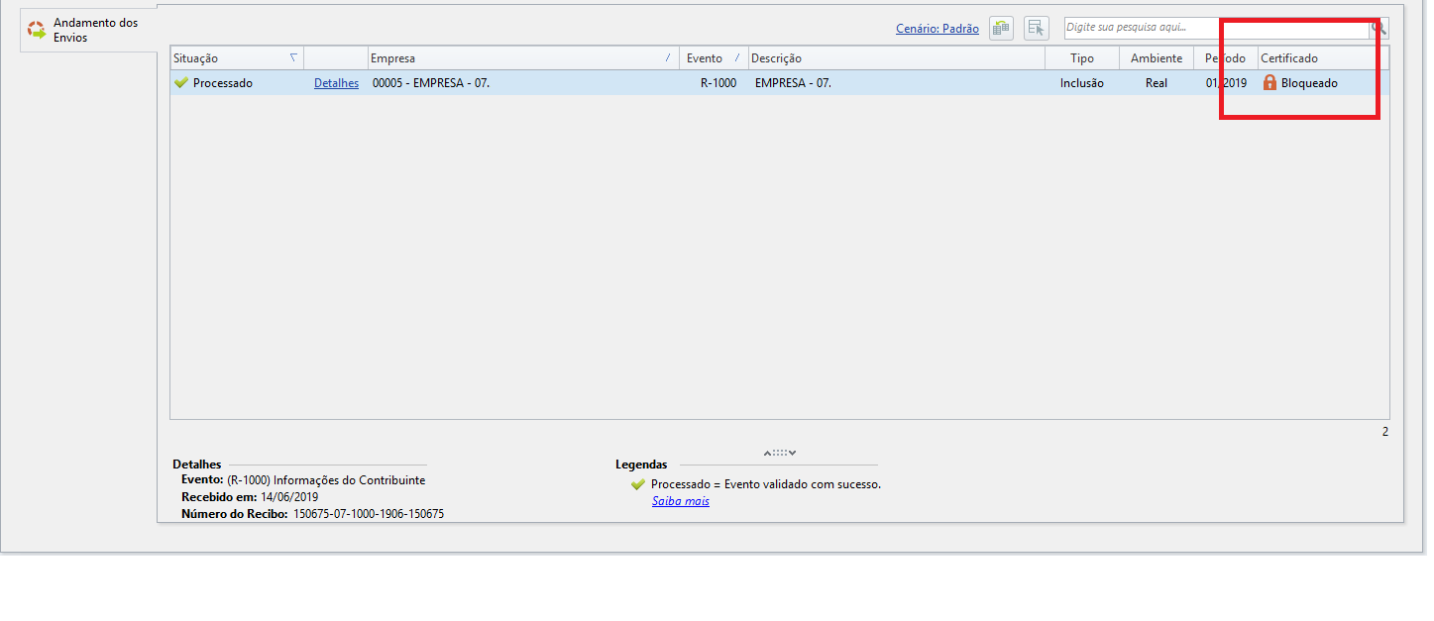Click the Descrição column header

892,58
